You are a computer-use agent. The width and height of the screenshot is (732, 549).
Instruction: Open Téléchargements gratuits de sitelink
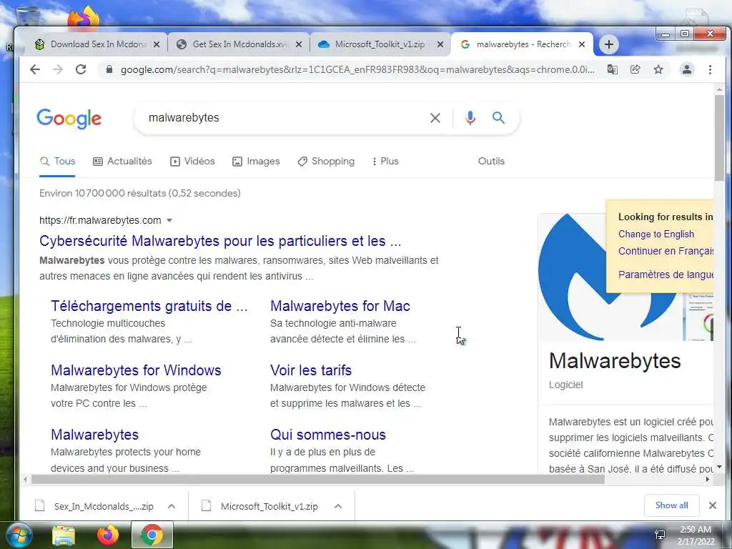point(149,306)
